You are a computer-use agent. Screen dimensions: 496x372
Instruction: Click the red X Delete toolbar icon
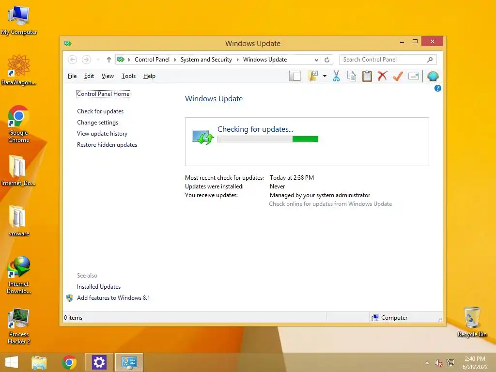pos(382,76)
